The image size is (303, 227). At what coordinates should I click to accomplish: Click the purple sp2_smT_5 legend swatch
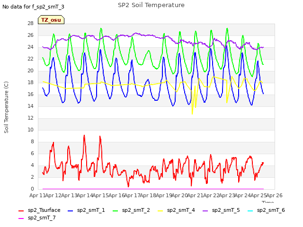pos(205,210)
